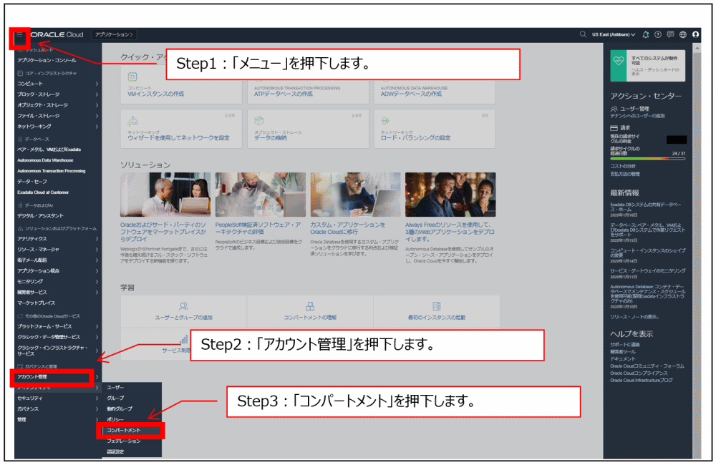Viewport: 716px width, 465px height.
Task: Click the load balancer icon on ロード・バランシングの設定 card
Action: pyautogui.click(x=385, y=120)
